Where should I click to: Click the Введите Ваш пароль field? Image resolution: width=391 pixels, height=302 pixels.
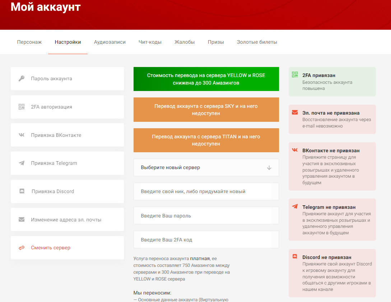point(206,216)
